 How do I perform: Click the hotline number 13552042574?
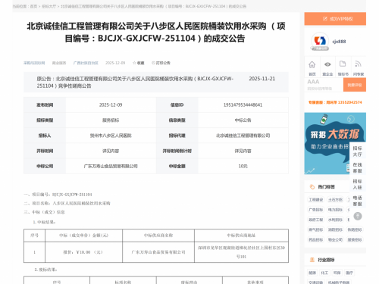[350, 102]
